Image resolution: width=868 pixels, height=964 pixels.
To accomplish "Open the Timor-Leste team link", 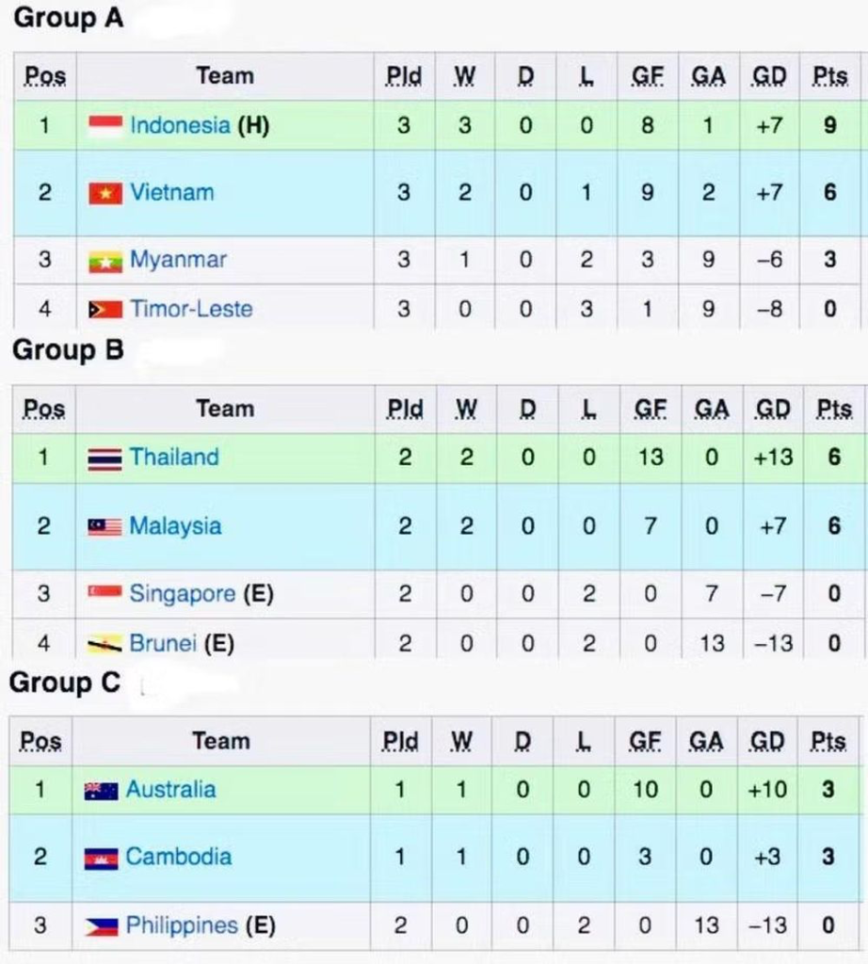I will (191, 309).
